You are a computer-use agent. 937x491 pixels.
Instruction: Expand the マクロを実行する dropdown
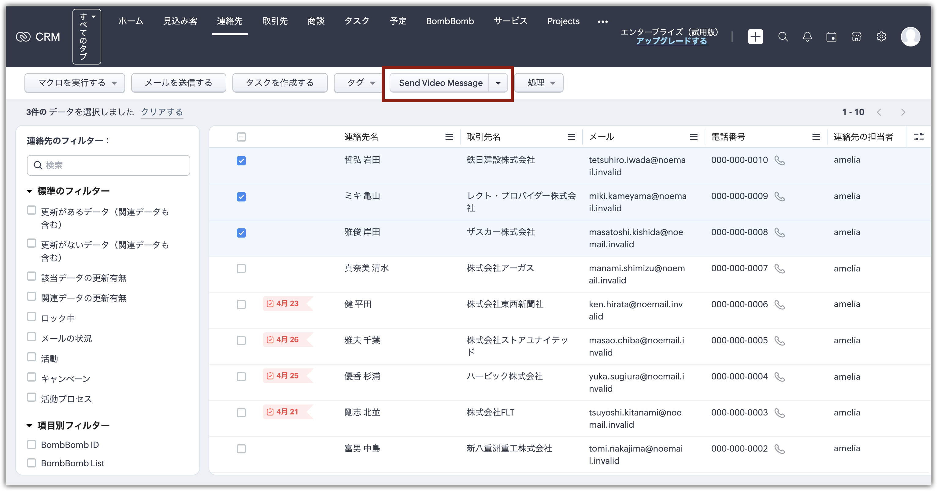pos(75,83)
